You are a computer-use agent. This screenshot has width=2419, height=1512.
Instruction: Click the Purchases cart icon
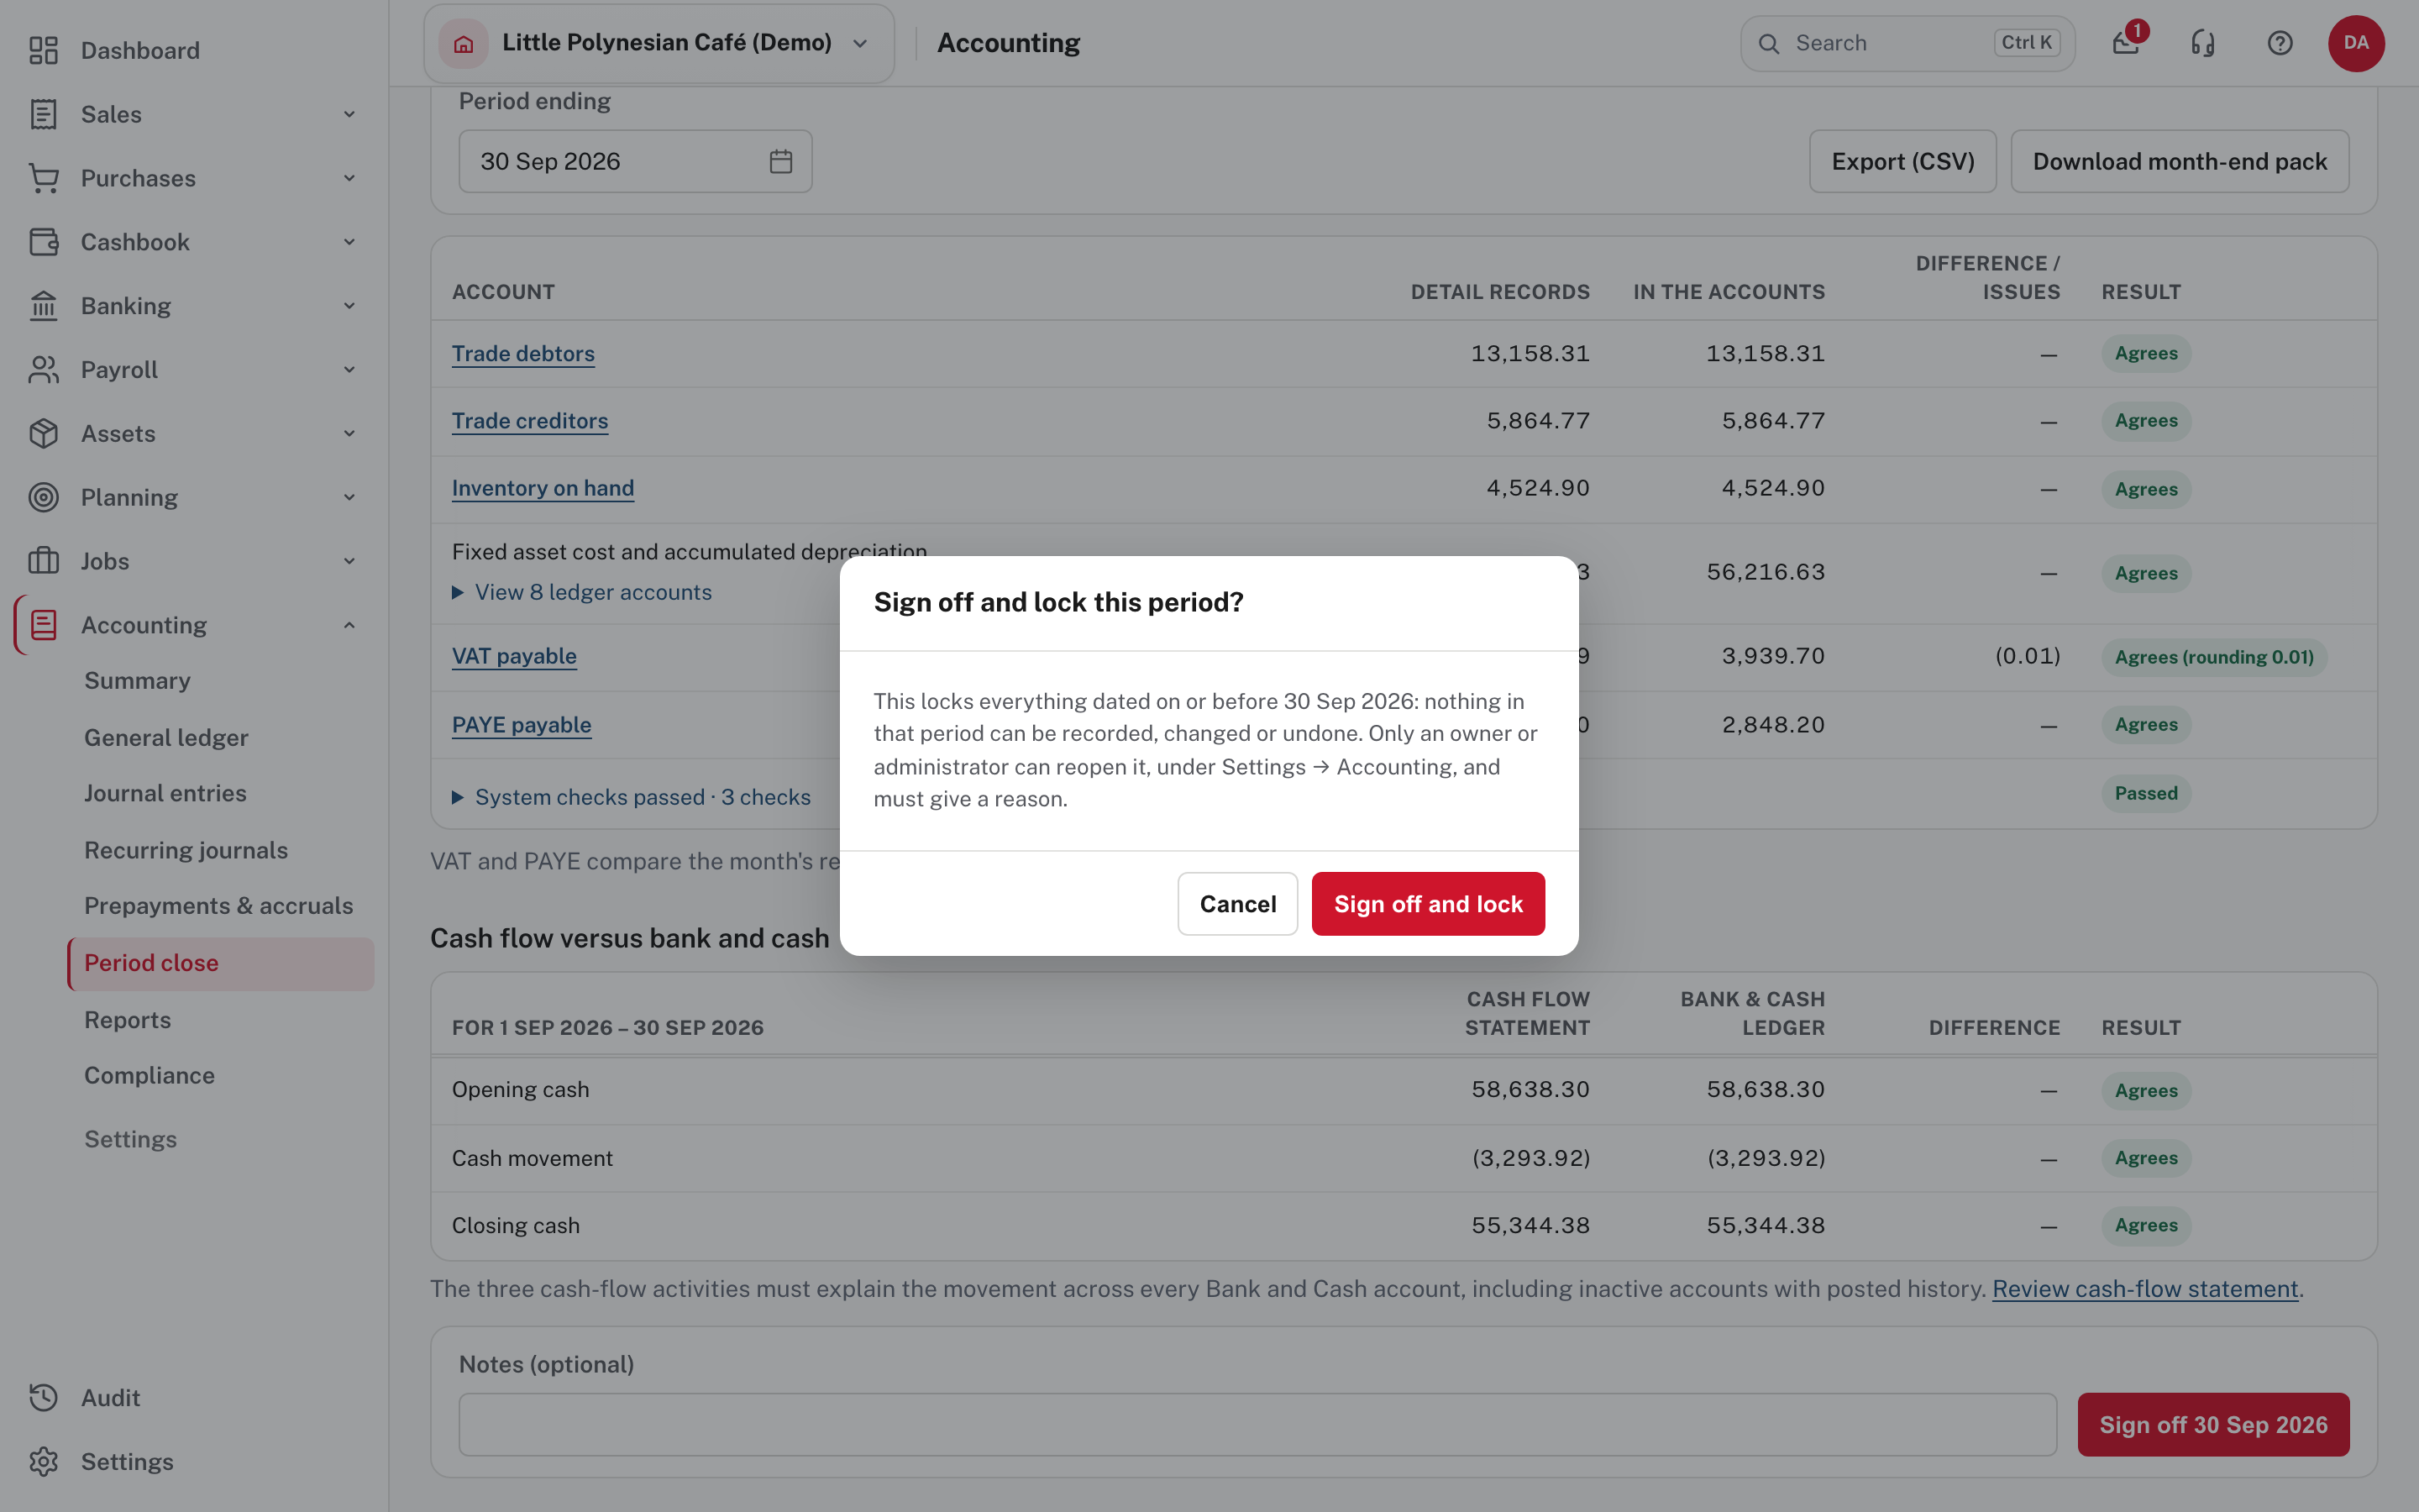tap(43, 178)
